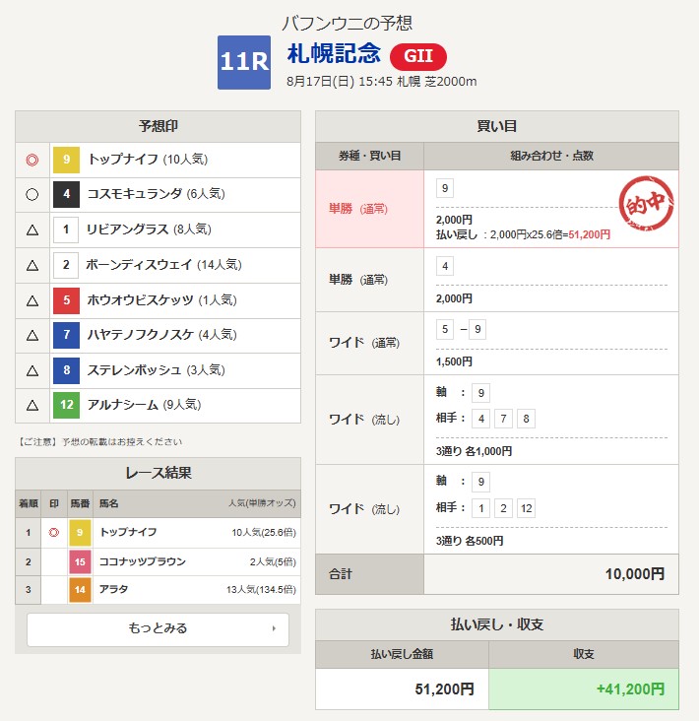Click the 10,000円 total amount cell

pos(550,574)
